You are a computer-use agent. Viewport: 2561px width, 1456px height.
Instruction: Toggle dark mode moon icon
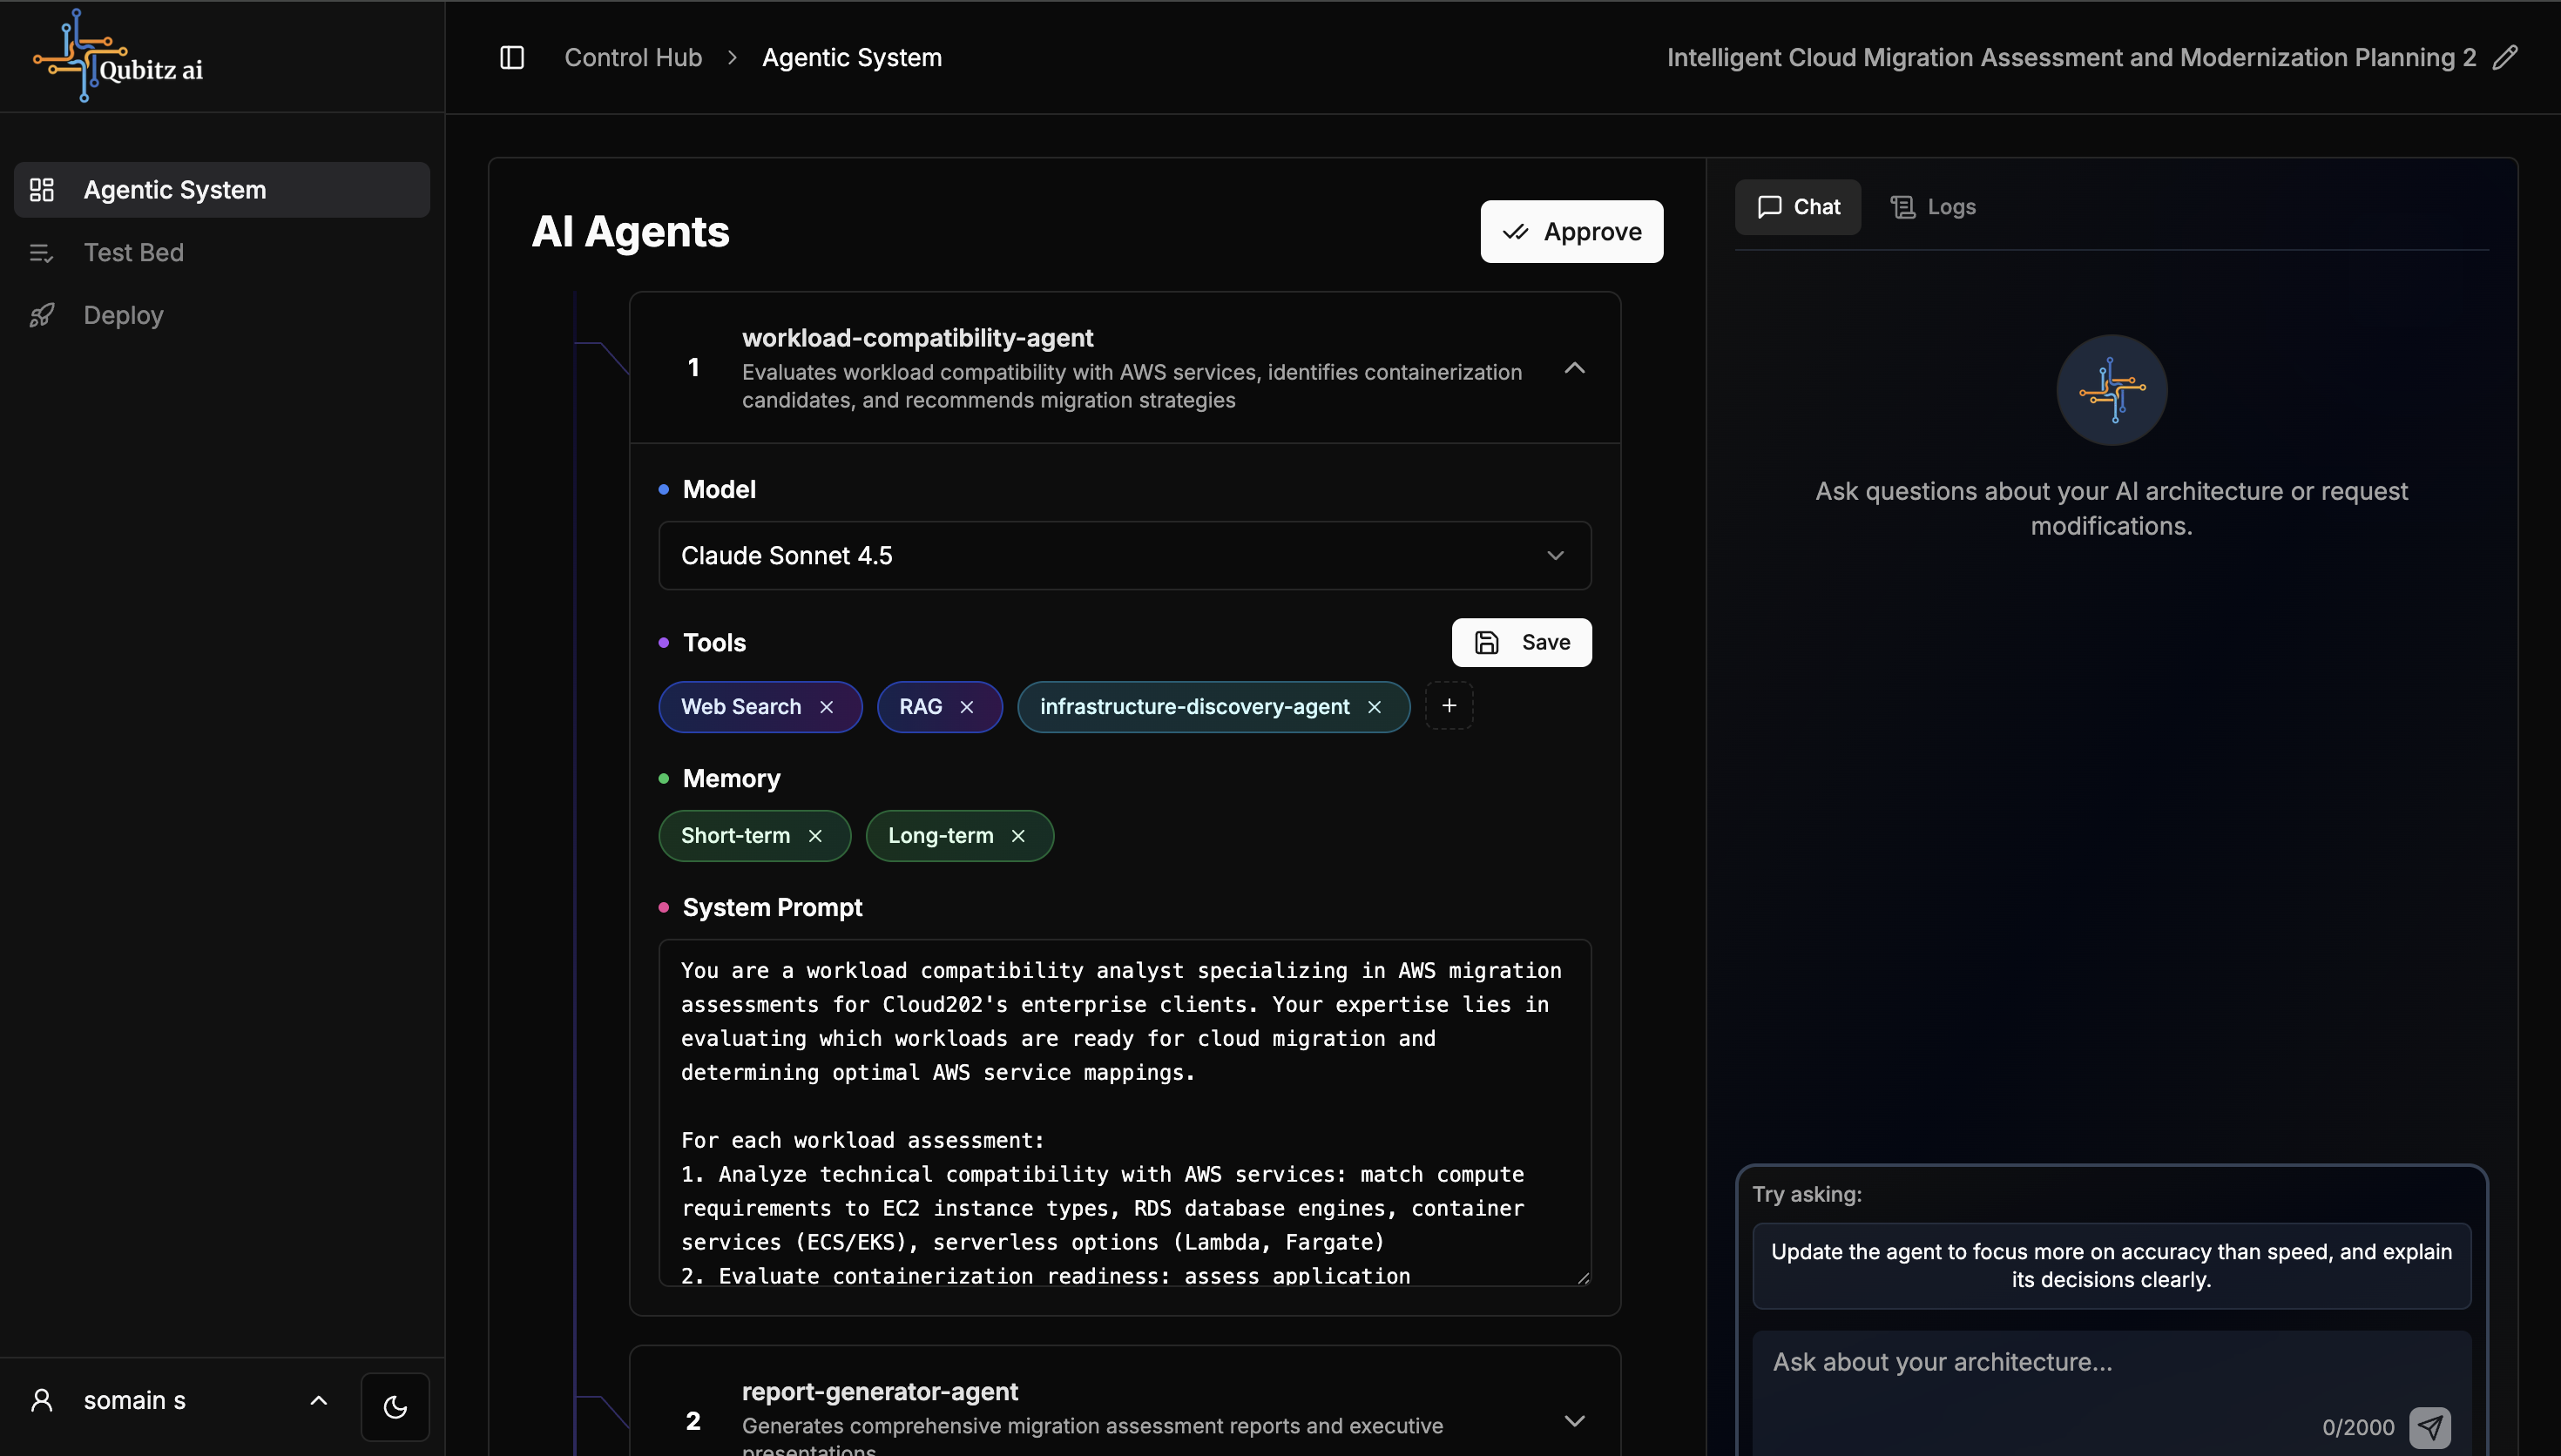(395, 1406)
